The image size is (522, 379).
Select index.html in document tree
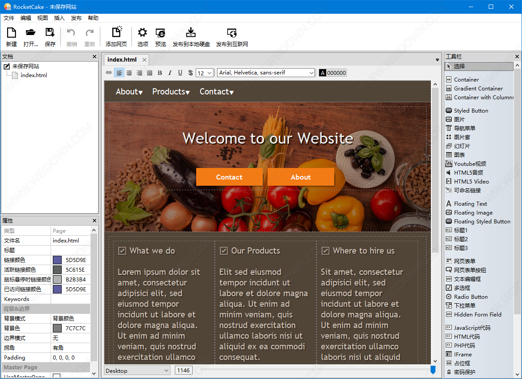(34, 75)
